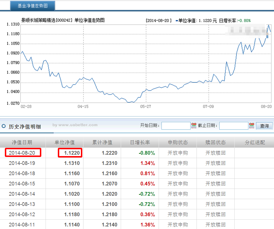Screen dimensions: 274x229
Task: Click the 日增长率 column header
Action: point(140,142)
